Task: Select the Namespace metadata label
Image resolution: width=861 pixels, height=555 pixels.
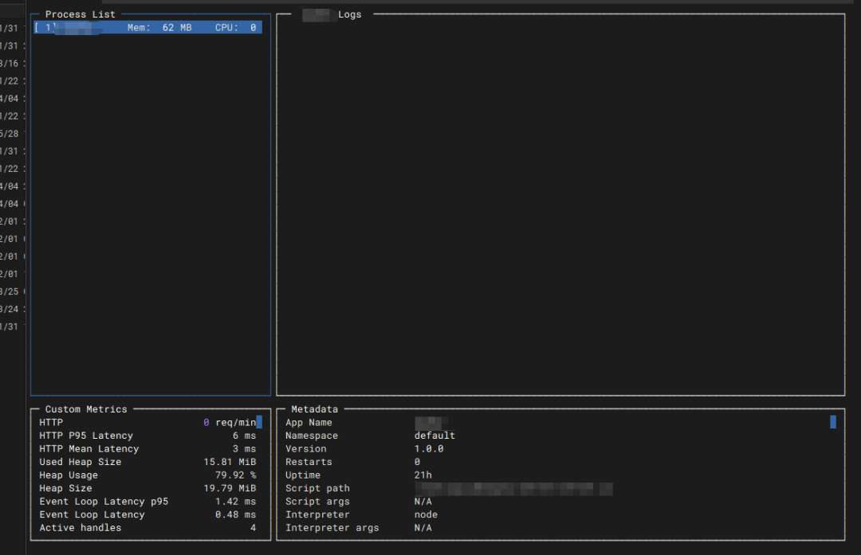Action: [312, 436]
